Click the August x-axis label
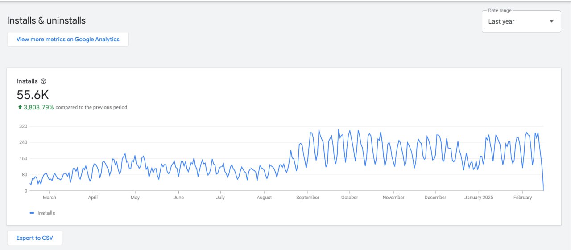 pyautogui.click(x=264, y=198)
